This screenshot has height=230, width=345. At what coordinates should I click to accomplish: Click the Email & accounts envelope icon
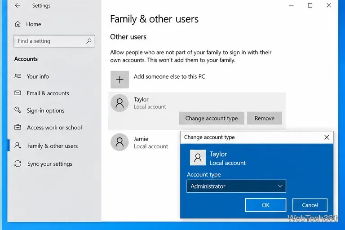tap(18, 93)
